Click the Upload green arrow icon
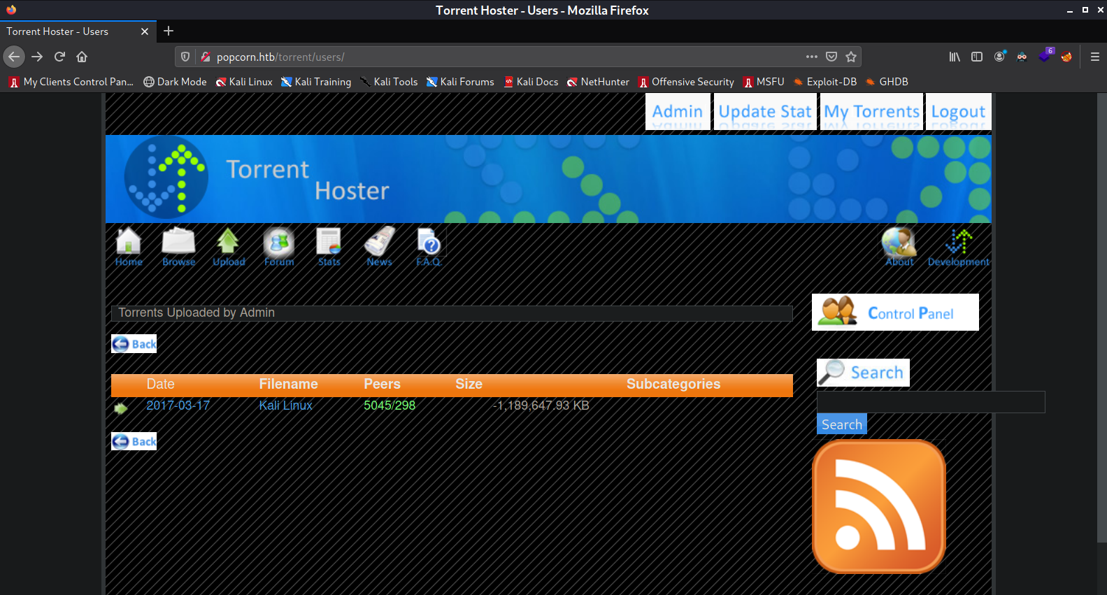 [229, 247]
